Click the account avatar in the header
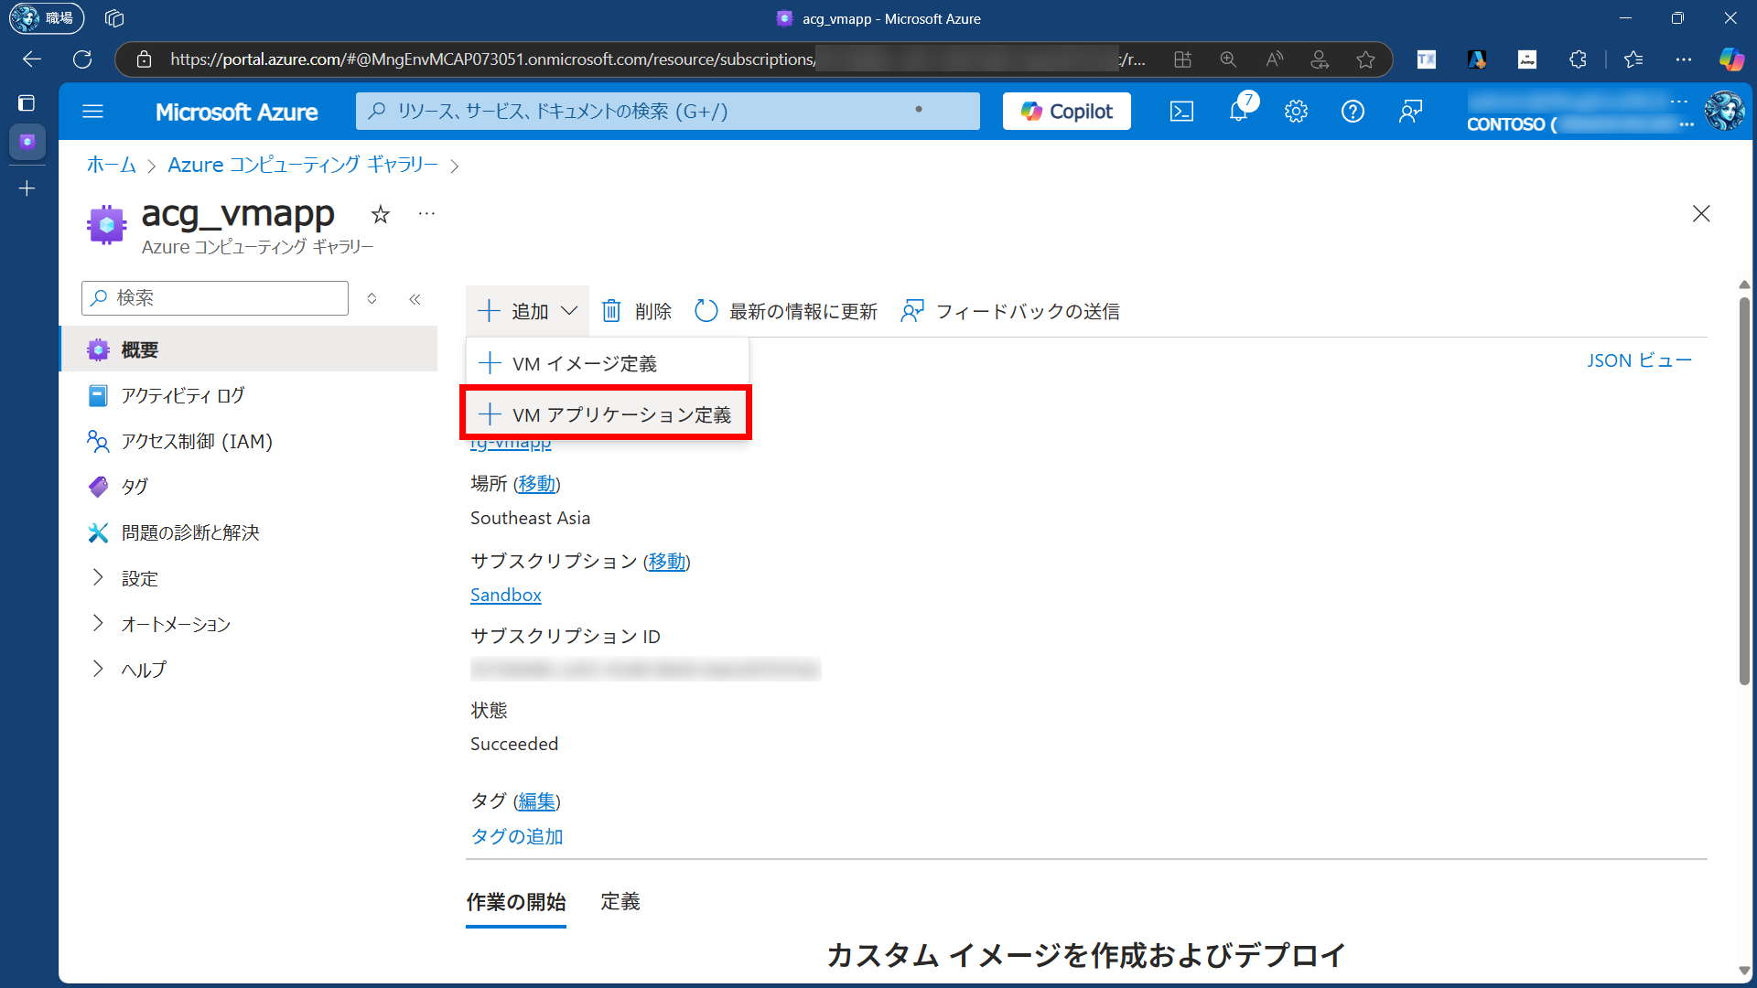This screenshot has width=1757, height=988. click(1725, 112)
